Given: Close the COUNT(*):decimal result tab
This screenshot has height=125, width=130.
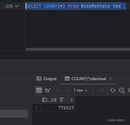Looking at the screenshot, I should 110,78.
